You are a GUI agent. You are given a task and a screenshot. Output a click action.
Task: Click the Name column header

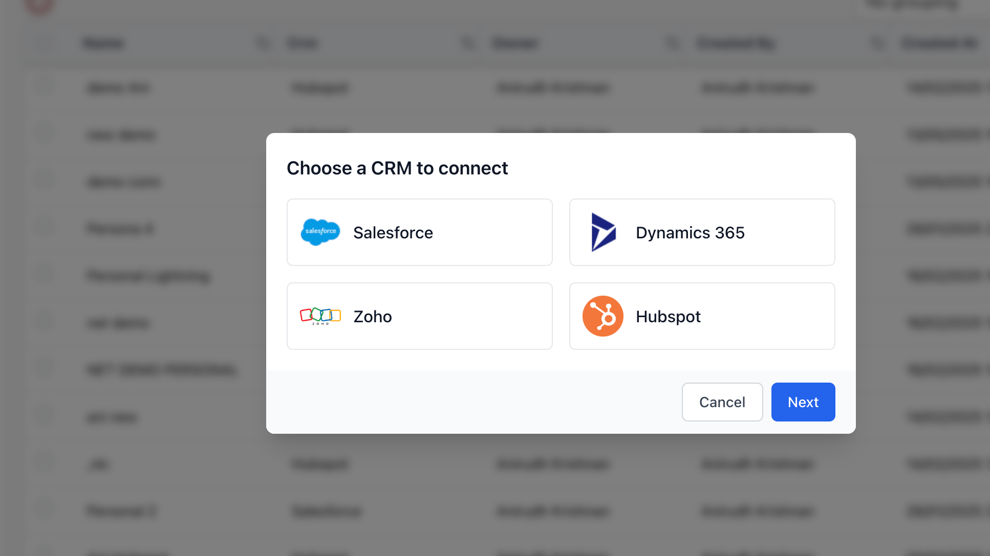(103, 43)
